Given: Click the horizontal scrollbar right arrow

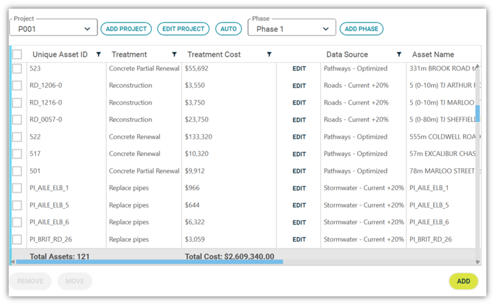Looking at the screenshot, I should point(478,262).
